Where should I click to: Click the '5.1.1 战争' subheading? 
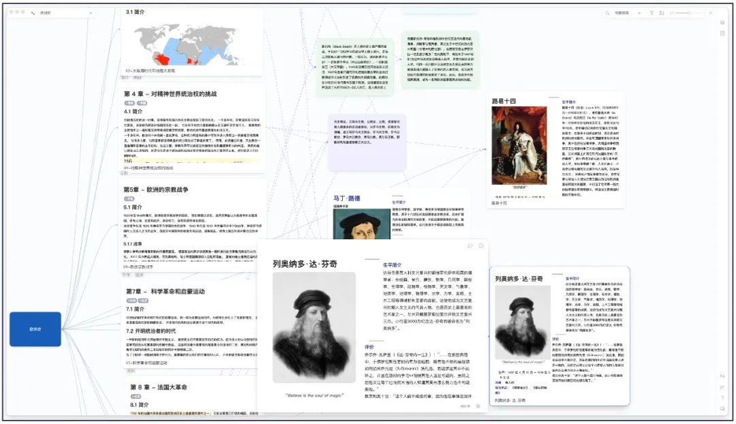pos(132,244)
